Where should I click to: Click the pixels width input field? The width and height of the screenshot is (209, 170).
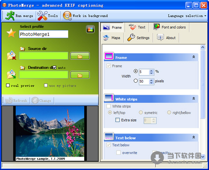(x=144, y=82)
